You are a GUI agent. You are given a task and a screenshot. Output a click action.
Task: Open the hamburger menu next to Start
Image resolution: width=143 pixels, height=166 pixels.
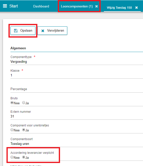pos(5,6)
